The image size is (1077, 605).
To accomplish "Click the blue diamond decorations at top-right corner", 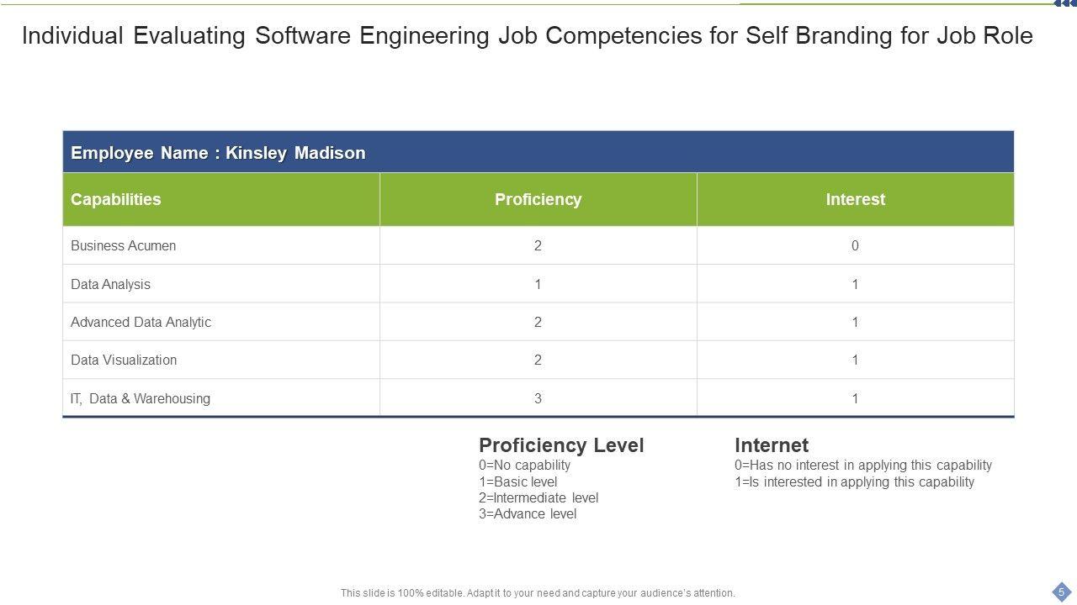I will point(1065,3).
